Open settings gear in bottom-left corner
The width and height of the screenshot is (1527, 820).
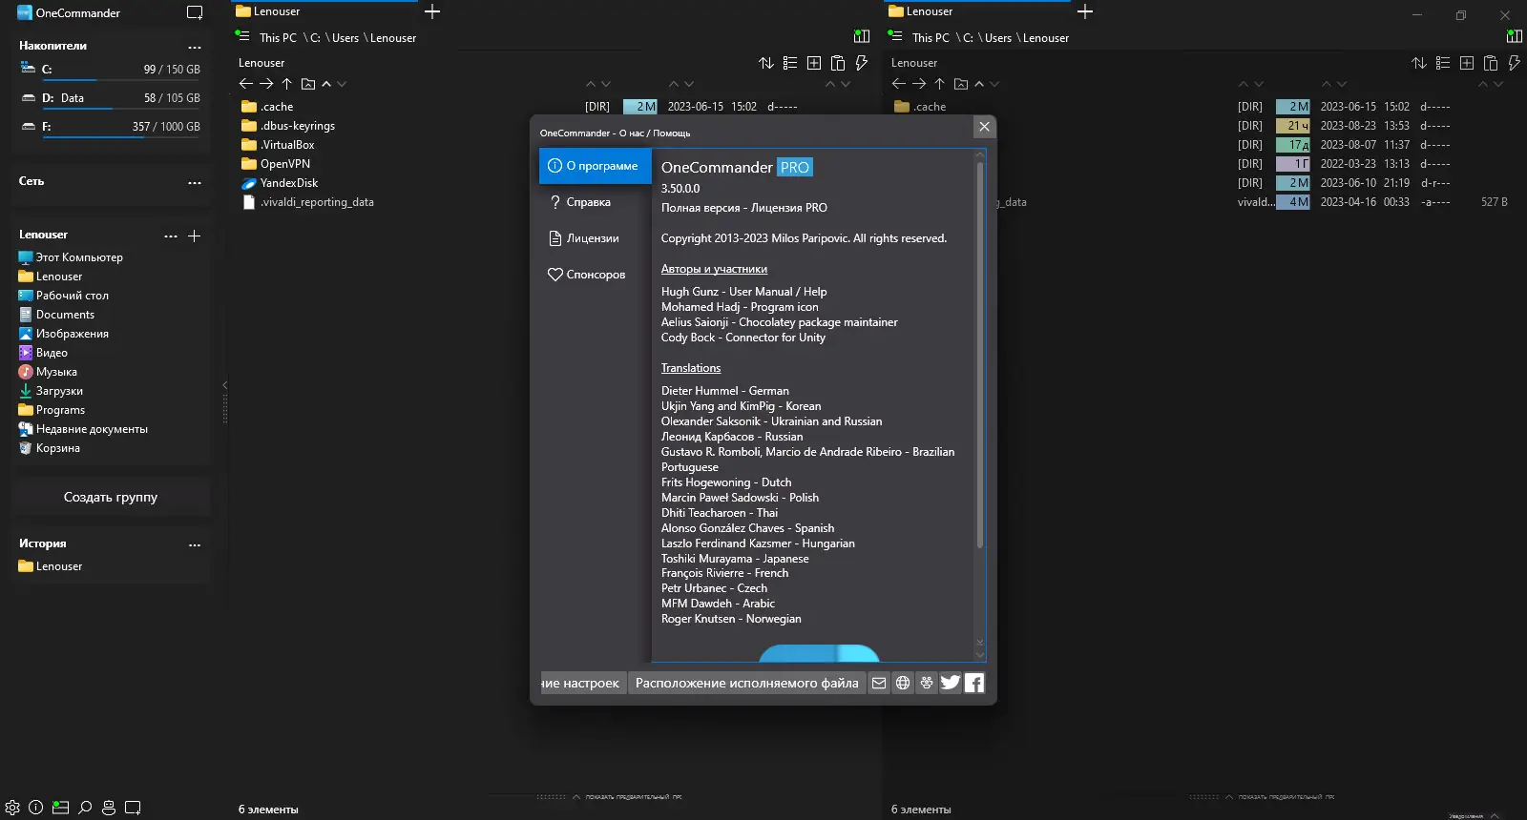(12, 808)
